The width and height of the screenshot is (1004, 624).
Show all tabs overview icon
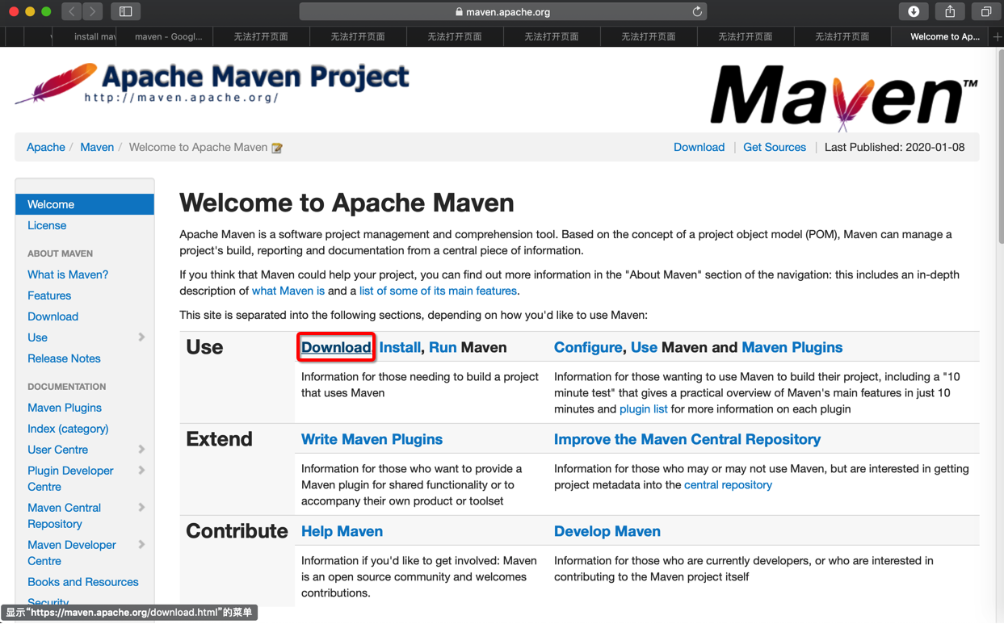pos(986,11)
